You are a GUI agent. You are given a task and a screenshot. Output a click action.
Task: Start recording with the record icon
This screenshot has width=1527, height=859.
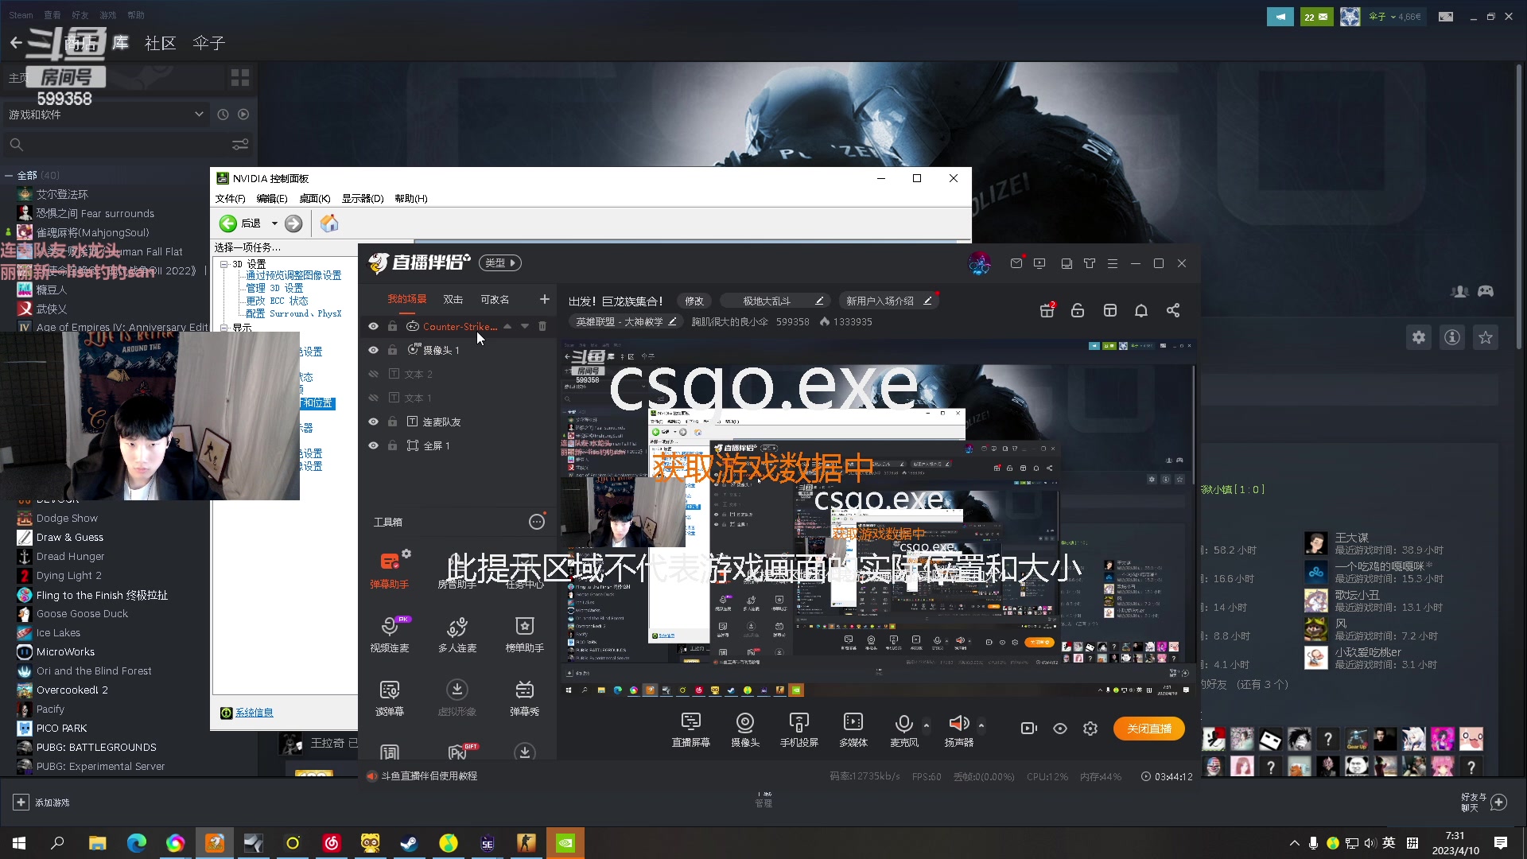pos(1028,729)
